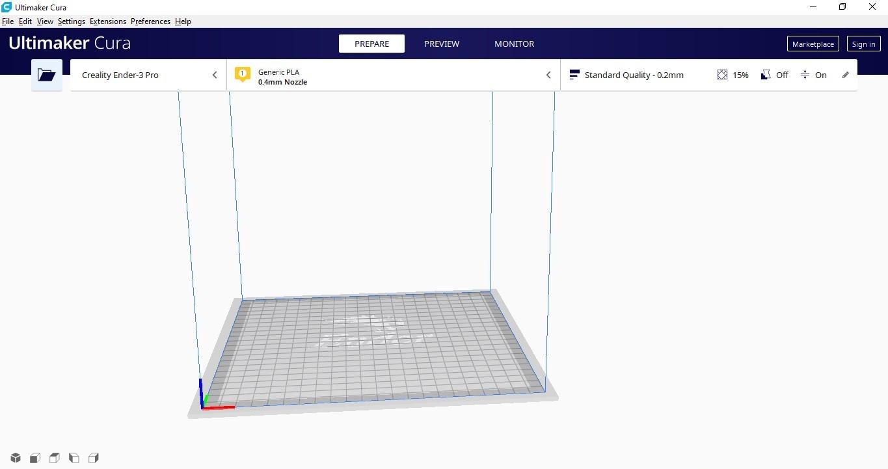The height and width of the screenshot is (469, 888).
Task: Click the Ultimaker Cura title bar icon
Action: point(7,7)
